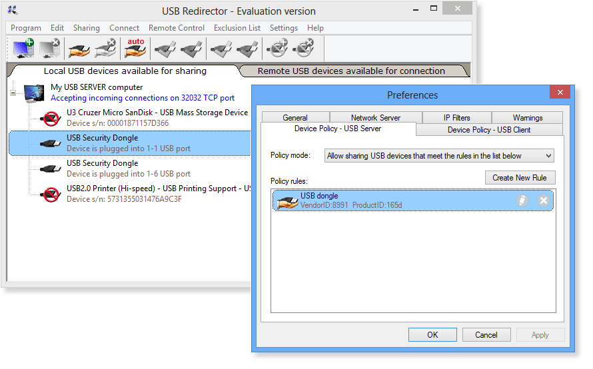Click 'My USB SERVER computer' label
The image size is (593, 369).
pos(97,87)
